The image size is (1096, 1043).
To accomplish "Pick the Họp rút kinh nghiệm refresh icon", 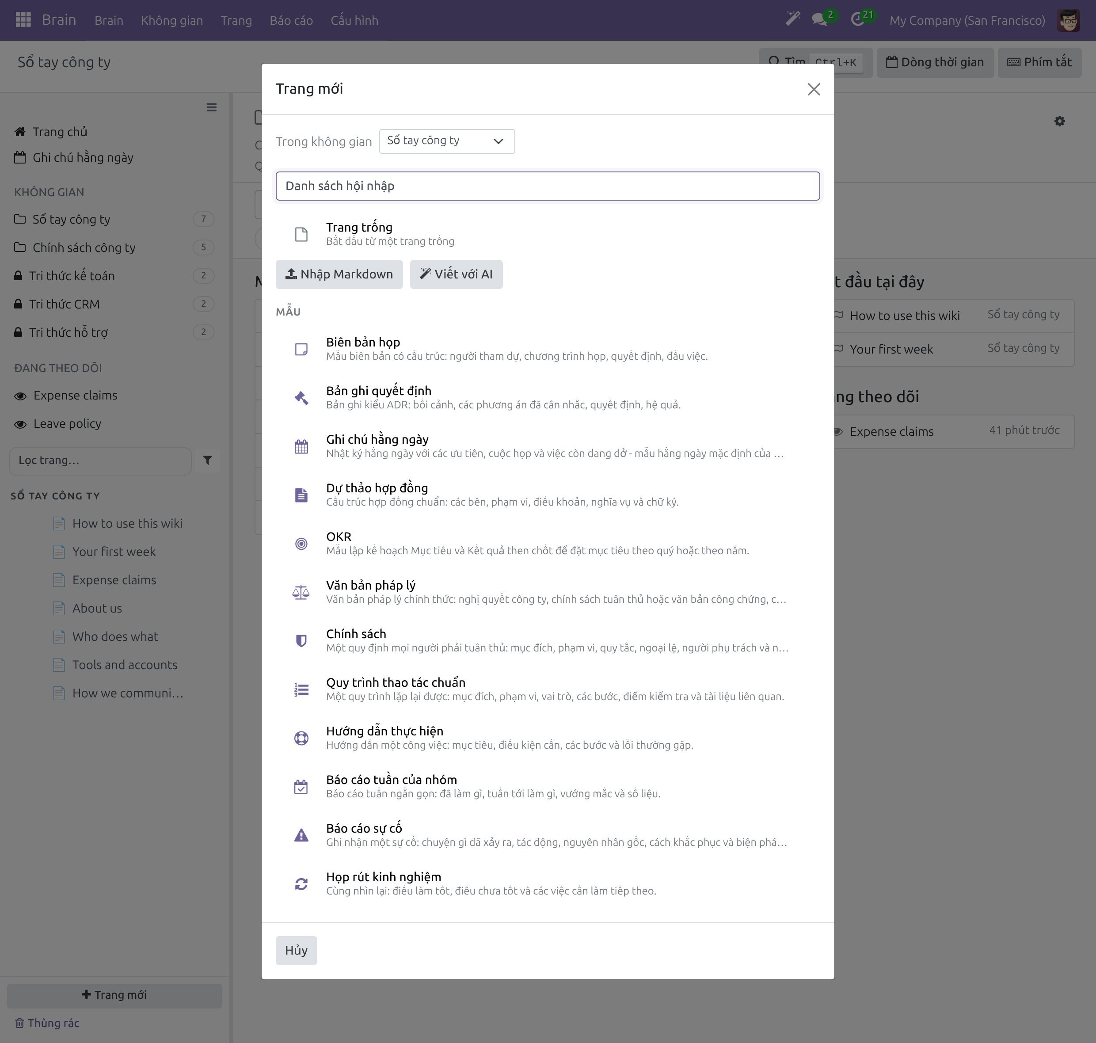I will (x=301, y=884).
